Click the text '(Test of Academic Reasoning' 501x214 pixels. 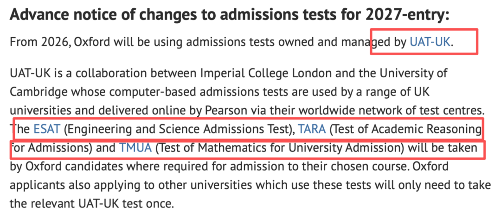tap(404, 129)
